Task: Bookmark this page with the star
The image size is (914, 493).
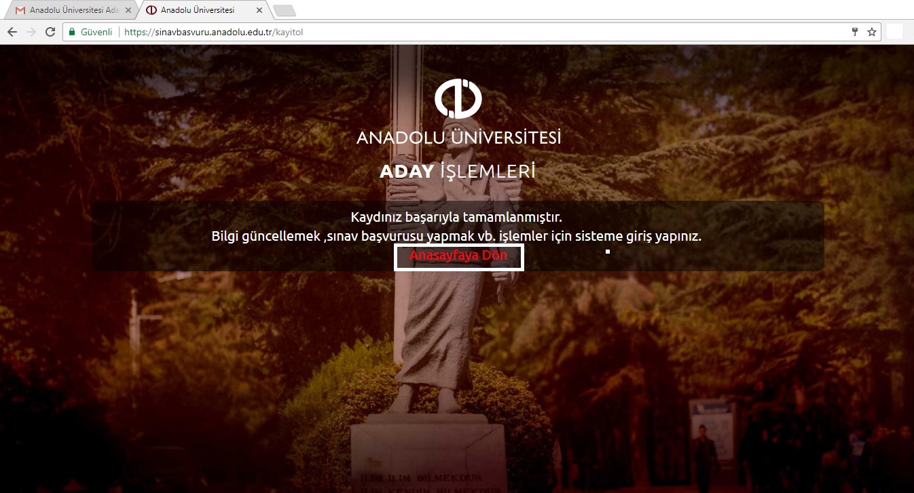Action: 872,32
